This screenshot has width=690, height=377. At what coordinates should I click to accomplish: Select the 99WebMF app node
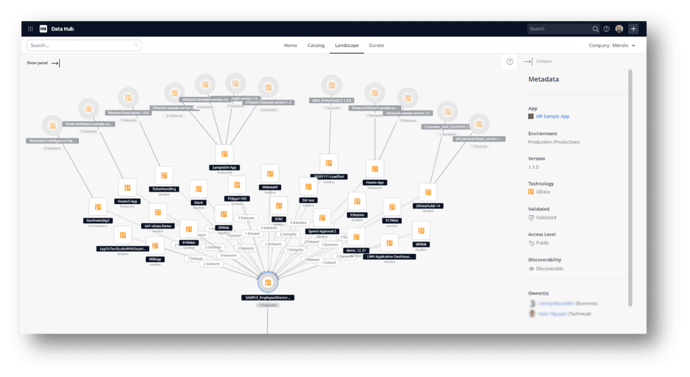click(270, 174)
